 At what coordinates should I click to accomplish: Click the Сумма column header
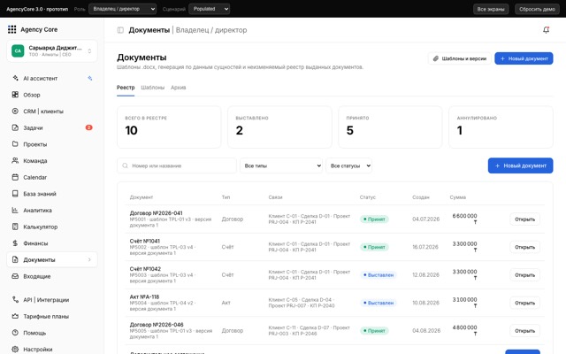458,197
